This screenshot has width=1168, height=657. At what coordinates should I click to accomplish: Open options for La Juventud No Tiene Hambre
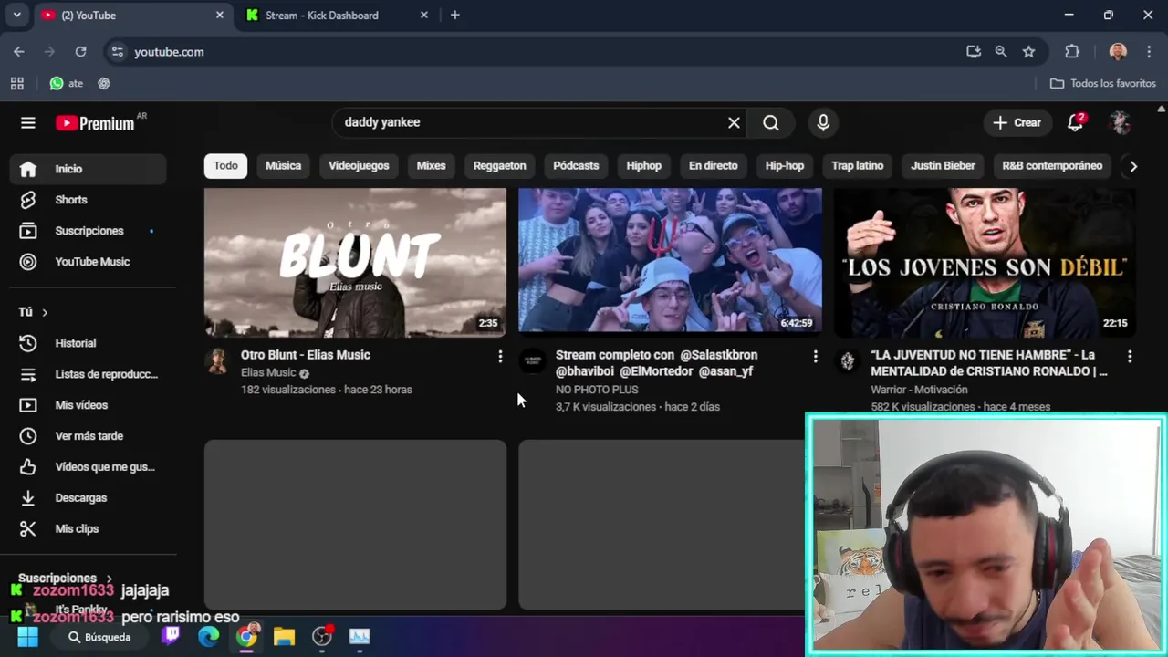coord(1130,356)
